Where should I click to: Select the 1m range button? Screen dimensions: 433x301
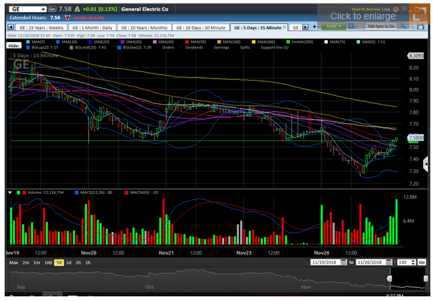pyautogui.click(x=37, y=262)
